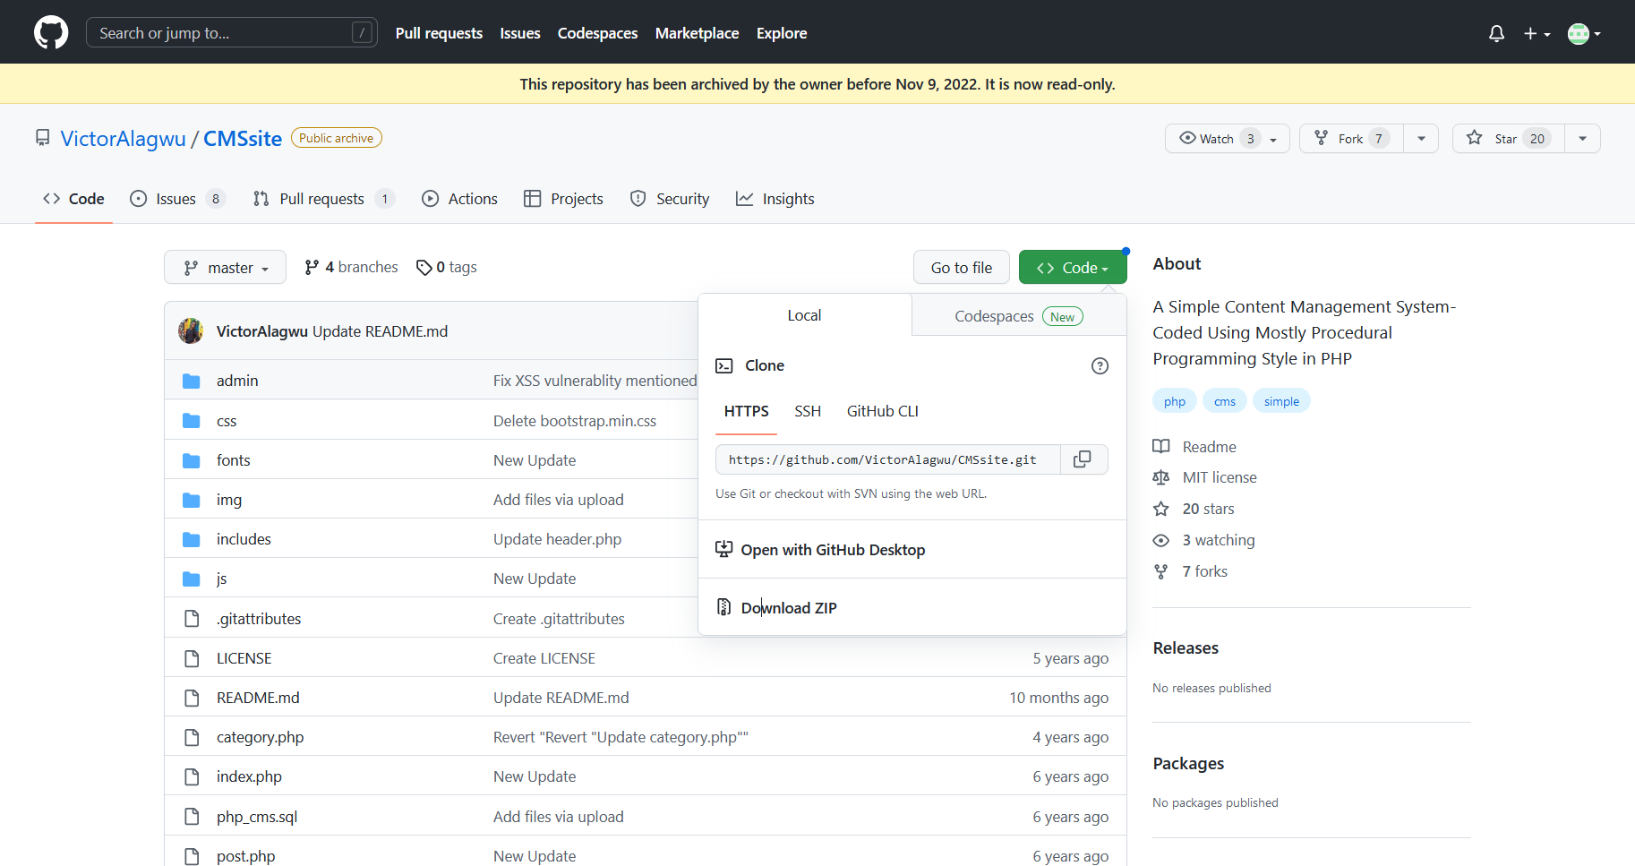This screenshot has height=866, width=1635.
Task: Select the SSH clone option
Action: [808, 411]
